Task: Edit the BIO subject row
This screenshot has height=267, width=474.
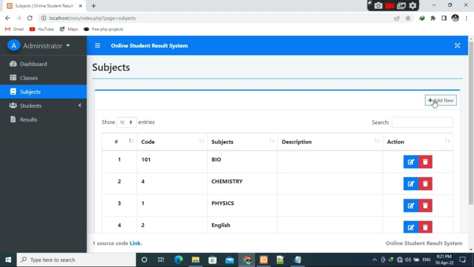Action: [411, 162]
